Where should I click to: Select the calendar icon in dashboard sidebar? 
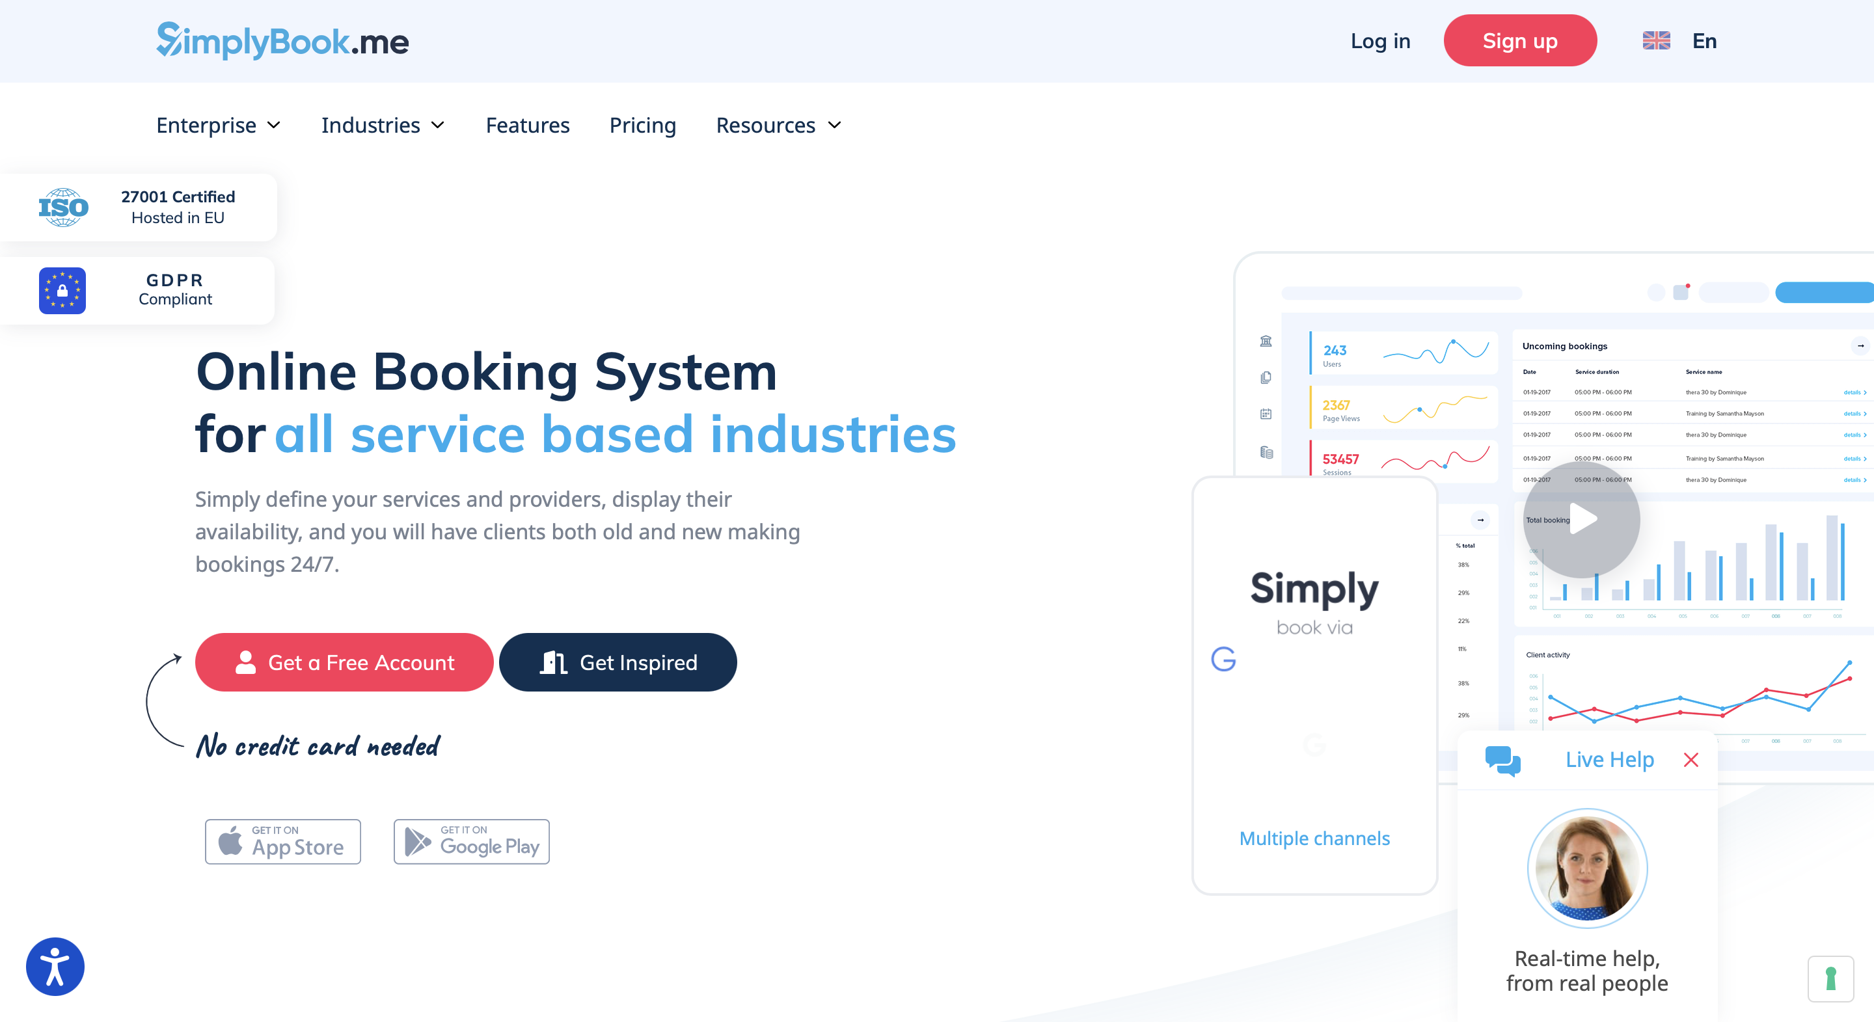tap(1266, 414)
